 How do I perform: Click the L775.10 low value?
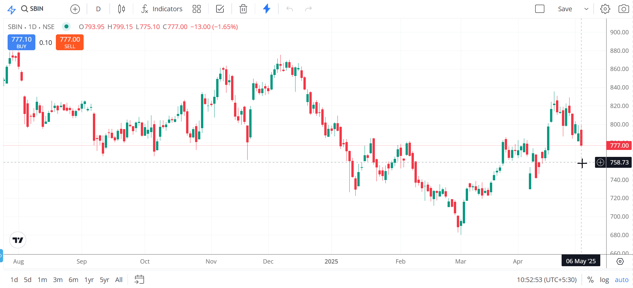pos(148,27)
